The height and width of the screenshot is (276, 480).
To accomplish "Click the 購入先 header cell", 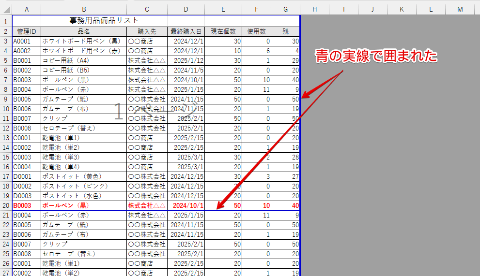I will [x=147, y=31].
